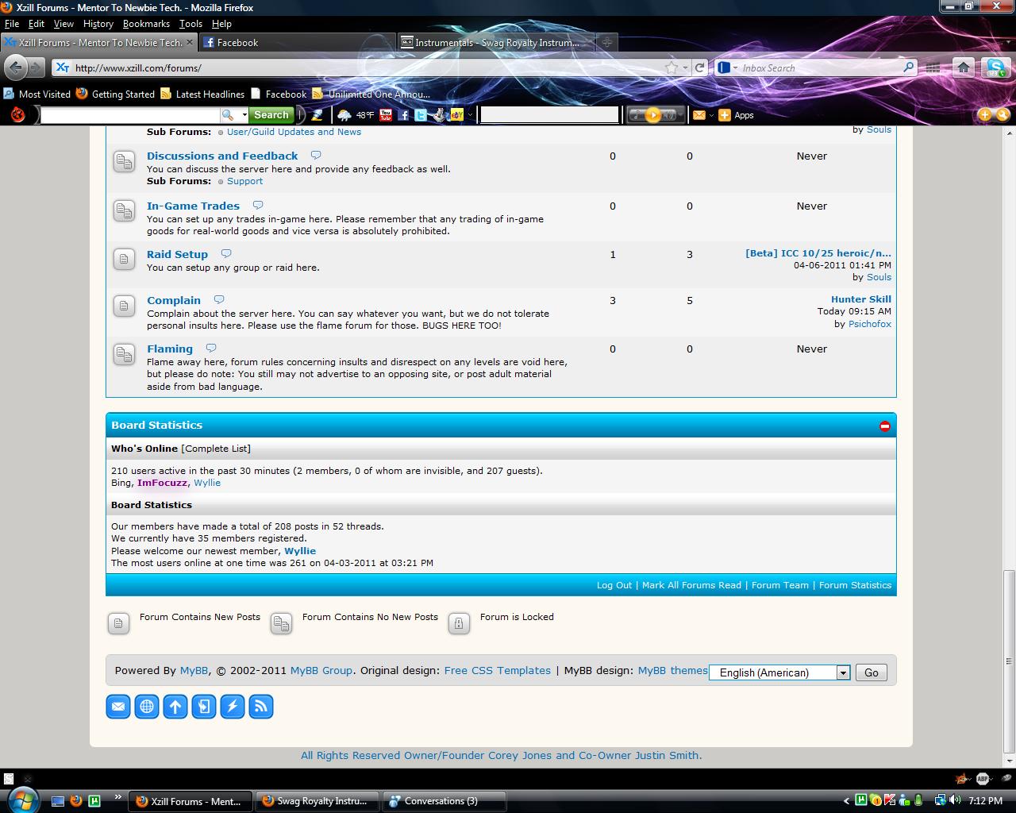
Task: Open the English (American) language dropdown
Action: [x=779, y=672]
